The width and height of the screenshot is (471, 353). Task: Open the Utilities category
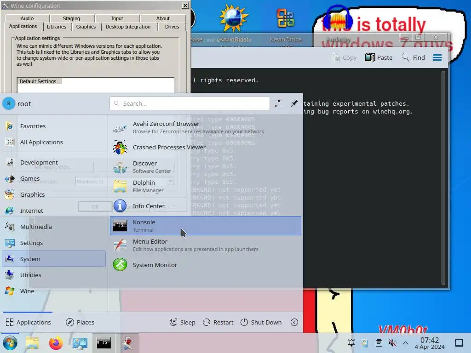pos(54,275)
